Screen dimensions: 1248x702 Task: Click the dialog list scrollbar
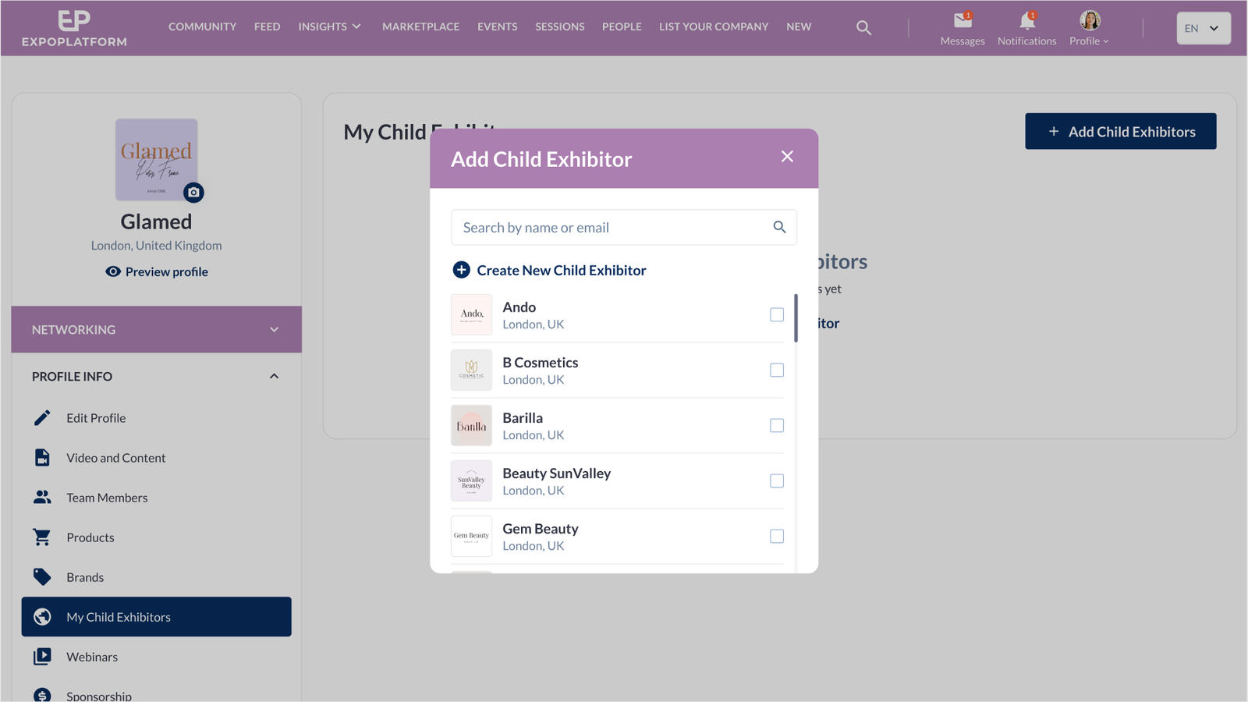point(796,317)
